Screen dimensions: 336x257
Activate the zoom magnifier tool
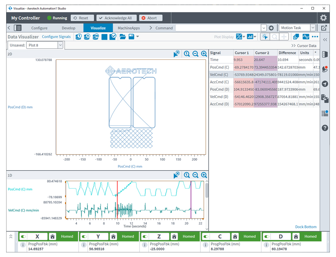[x=274, y=36]
